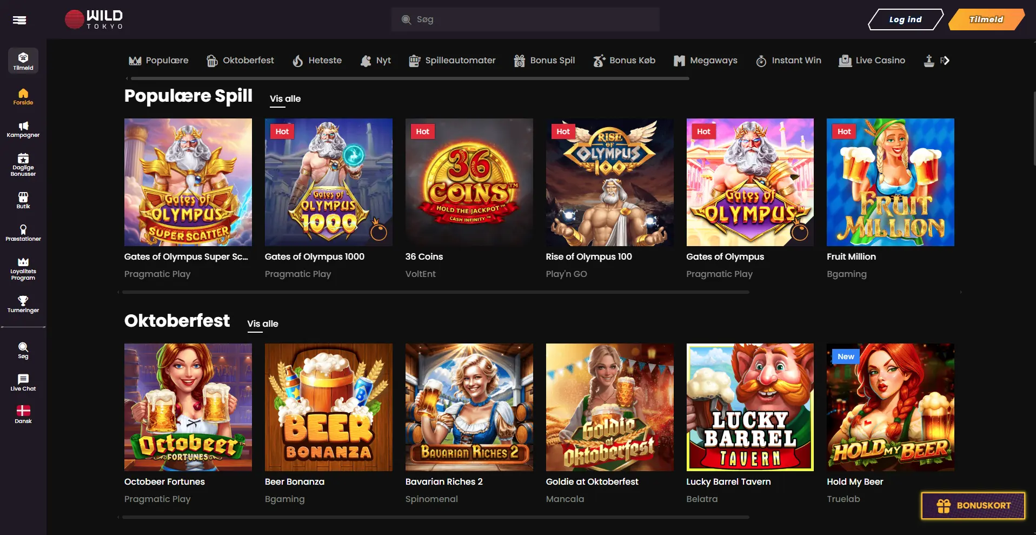Open Turneringer trophy icon
The height and width of the screenshot is (535, 1036).
23,304
